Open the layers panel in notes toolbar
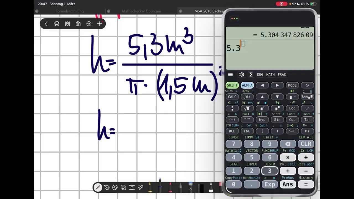 [x=57, y=24]
